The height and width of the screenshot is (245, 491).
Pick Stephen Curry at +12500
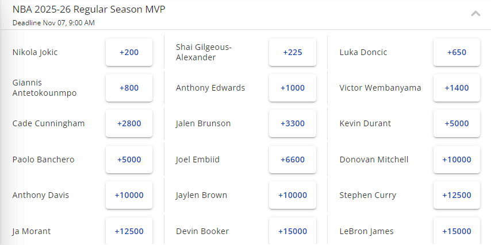tap(457, 195)
